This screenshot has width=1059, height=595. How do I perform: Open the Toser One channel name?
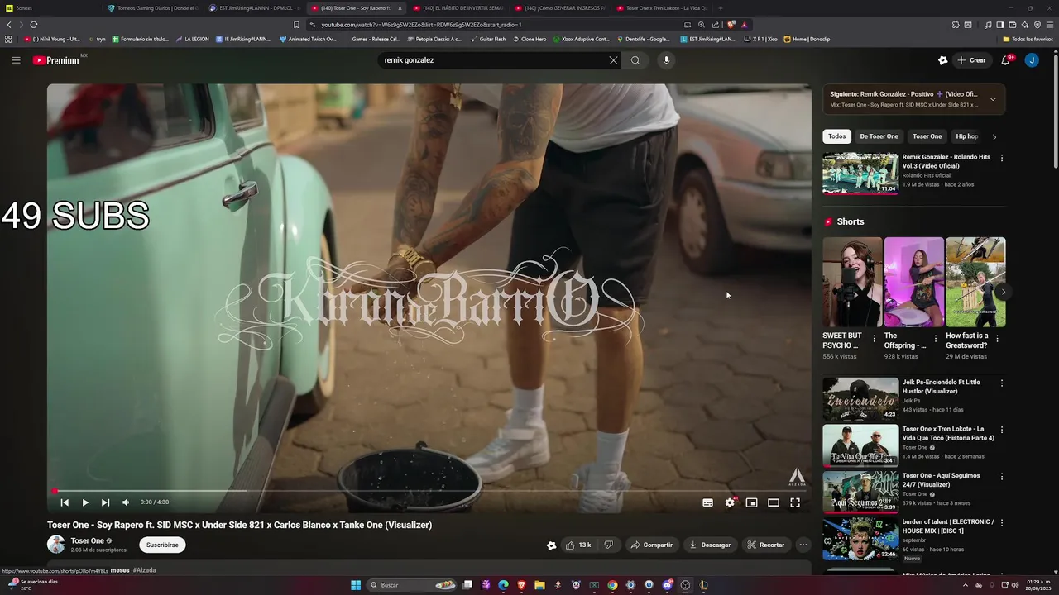pyautogui.click(x=87, y=540)
